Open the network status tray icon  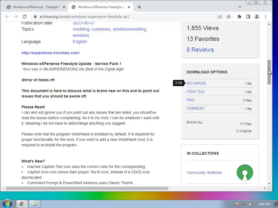pyautogui.click(x=244, y=204)
